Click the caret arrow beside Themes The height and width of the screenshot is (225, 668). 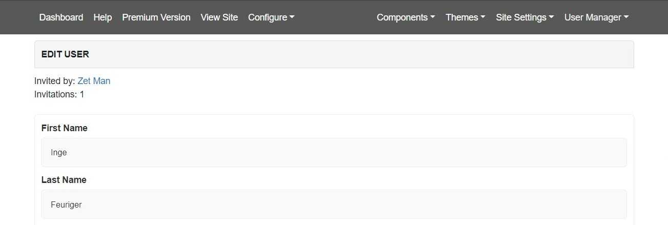[x=483, y=17]
